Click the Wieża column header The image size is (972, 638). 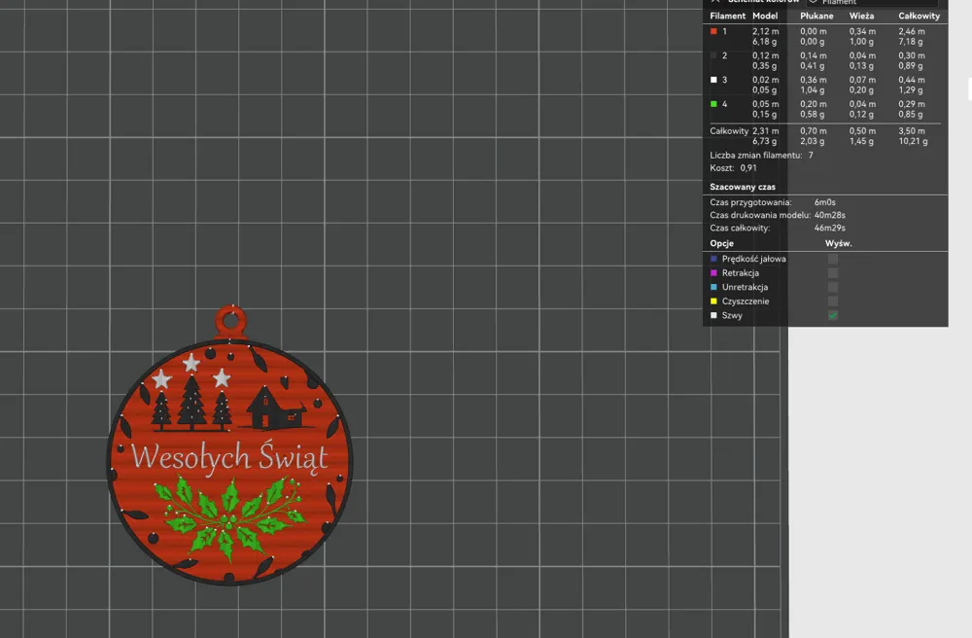coord(861,17)
